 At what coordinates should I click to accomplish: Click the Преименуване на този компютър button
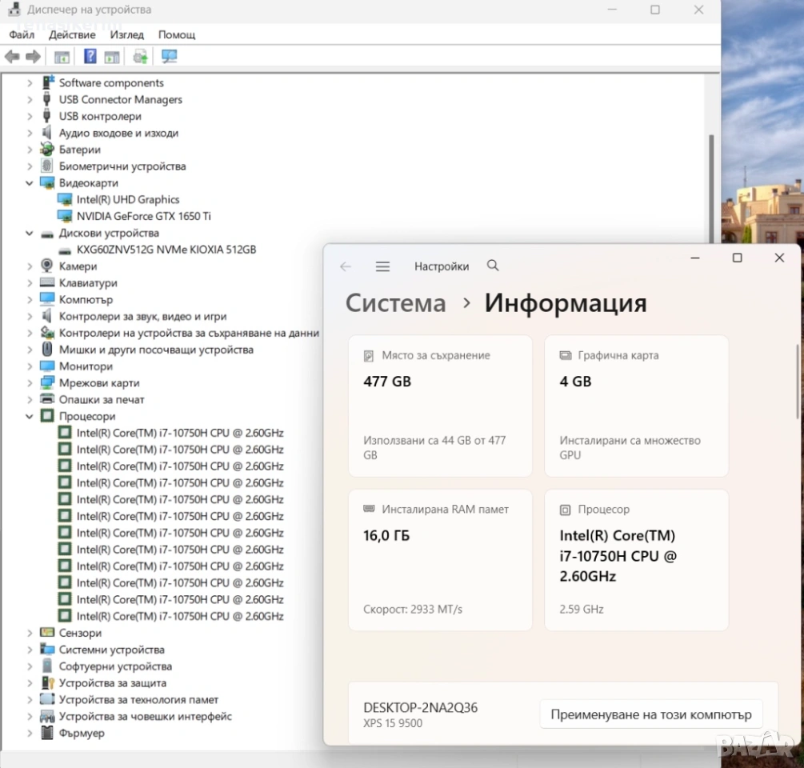coord(650,714)
